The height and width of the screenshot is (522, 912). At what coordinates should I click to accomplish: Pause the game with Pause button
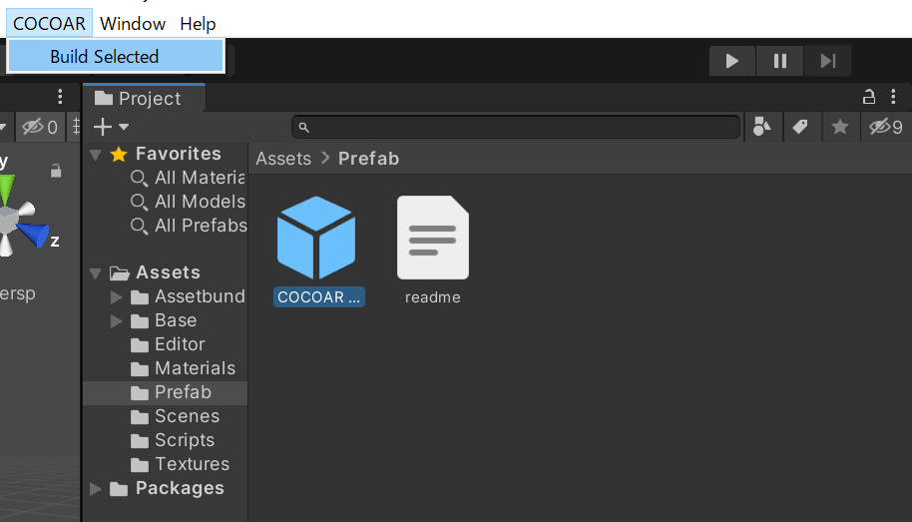tap(780, 61)
